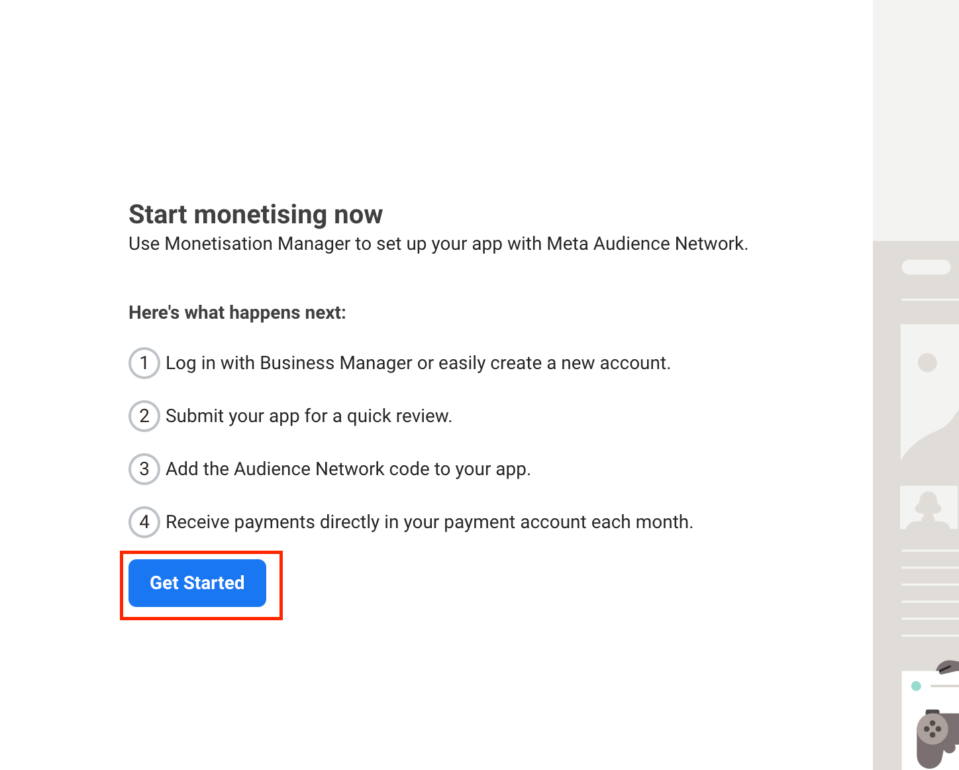
Task: Click the step 4 number circle
Action: [x=144, y=522]
